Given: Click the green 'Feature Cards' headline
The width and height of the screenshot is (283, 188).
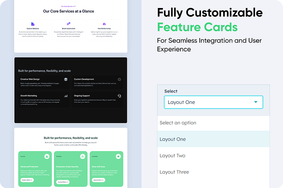Looking at the screenshot, I should (x=198, y=27).
